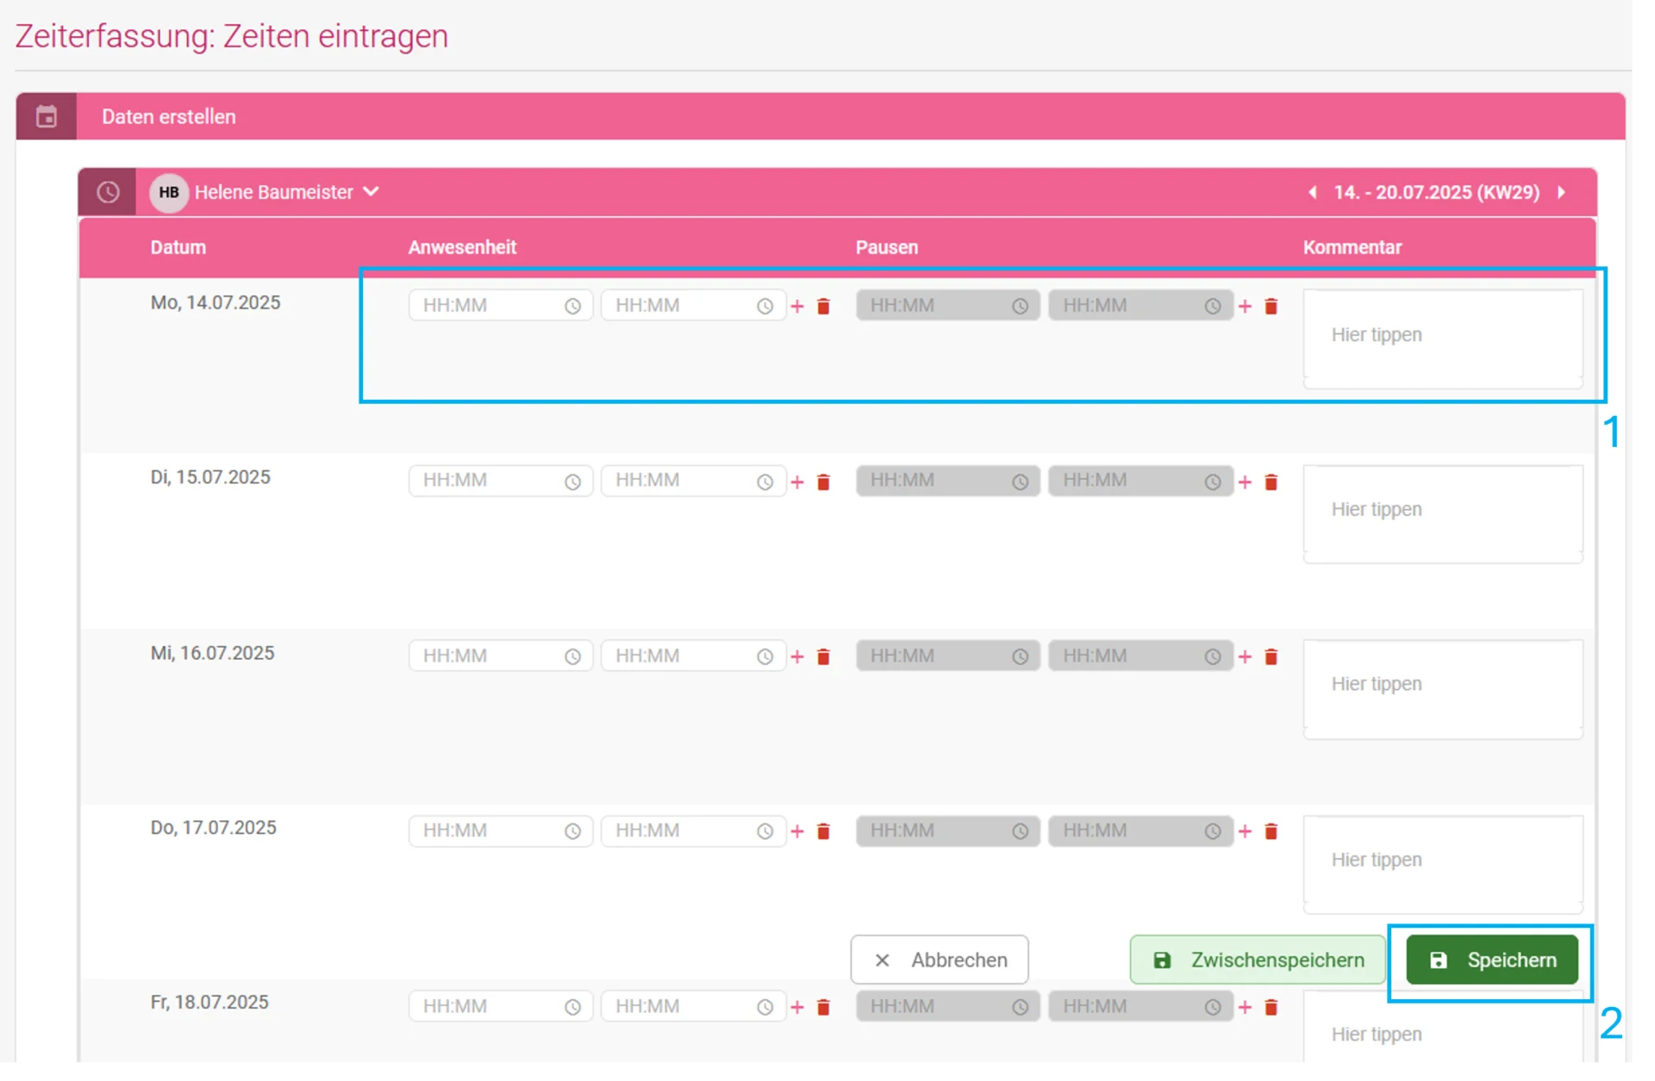This screenshot has height=1081, width=1655.
Task: Focus Friday attendance start time field
Action: pos(500,1007)
